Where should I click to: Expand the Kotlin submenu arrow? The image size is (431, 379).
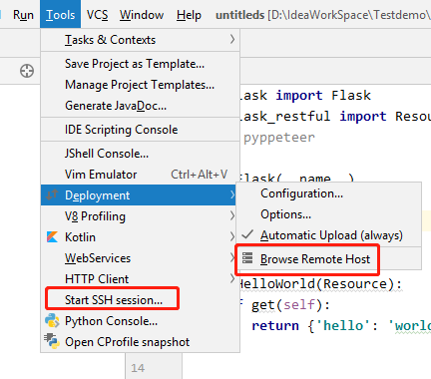(x=232, y=237)
